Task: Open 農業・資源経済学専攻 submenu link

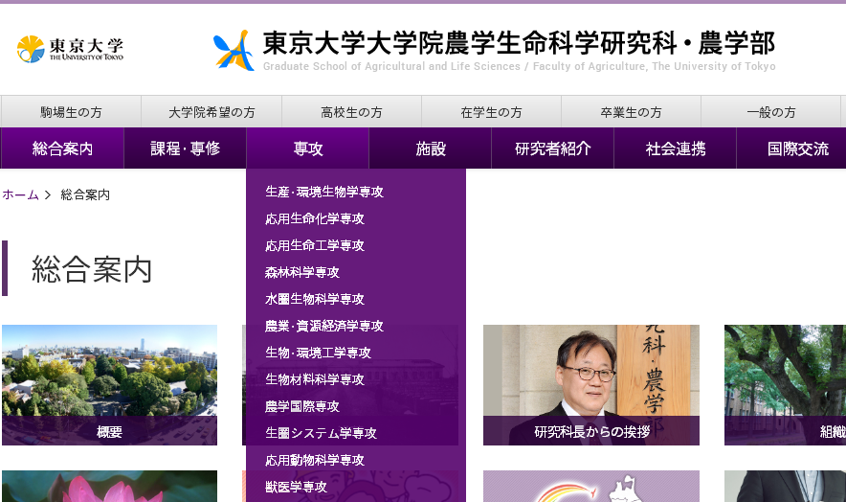Action: 323,326
